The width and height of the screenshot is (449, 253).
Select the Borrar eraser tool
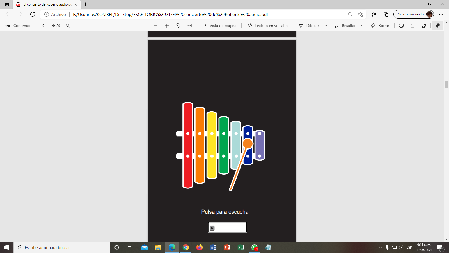pos(380,26)
